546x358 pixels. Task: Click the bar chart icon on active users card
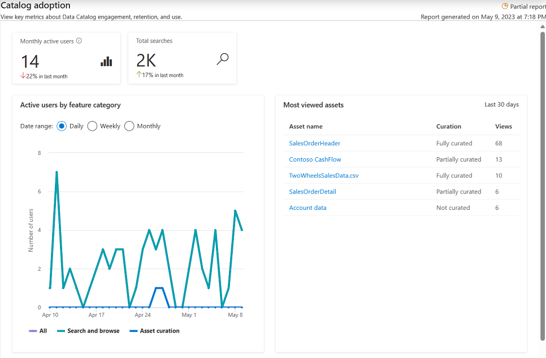click(106, 62)
